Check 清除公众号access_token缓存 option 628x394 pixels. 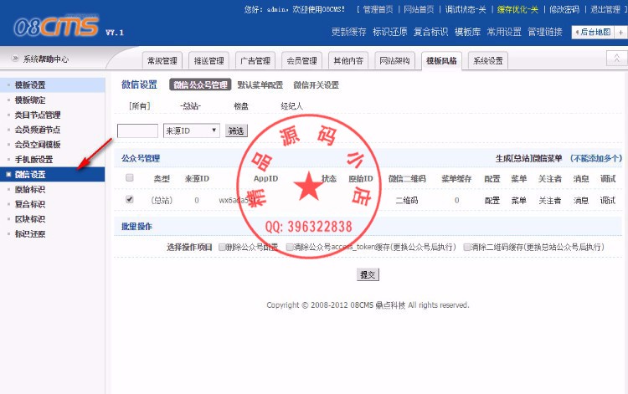[289, 248]
